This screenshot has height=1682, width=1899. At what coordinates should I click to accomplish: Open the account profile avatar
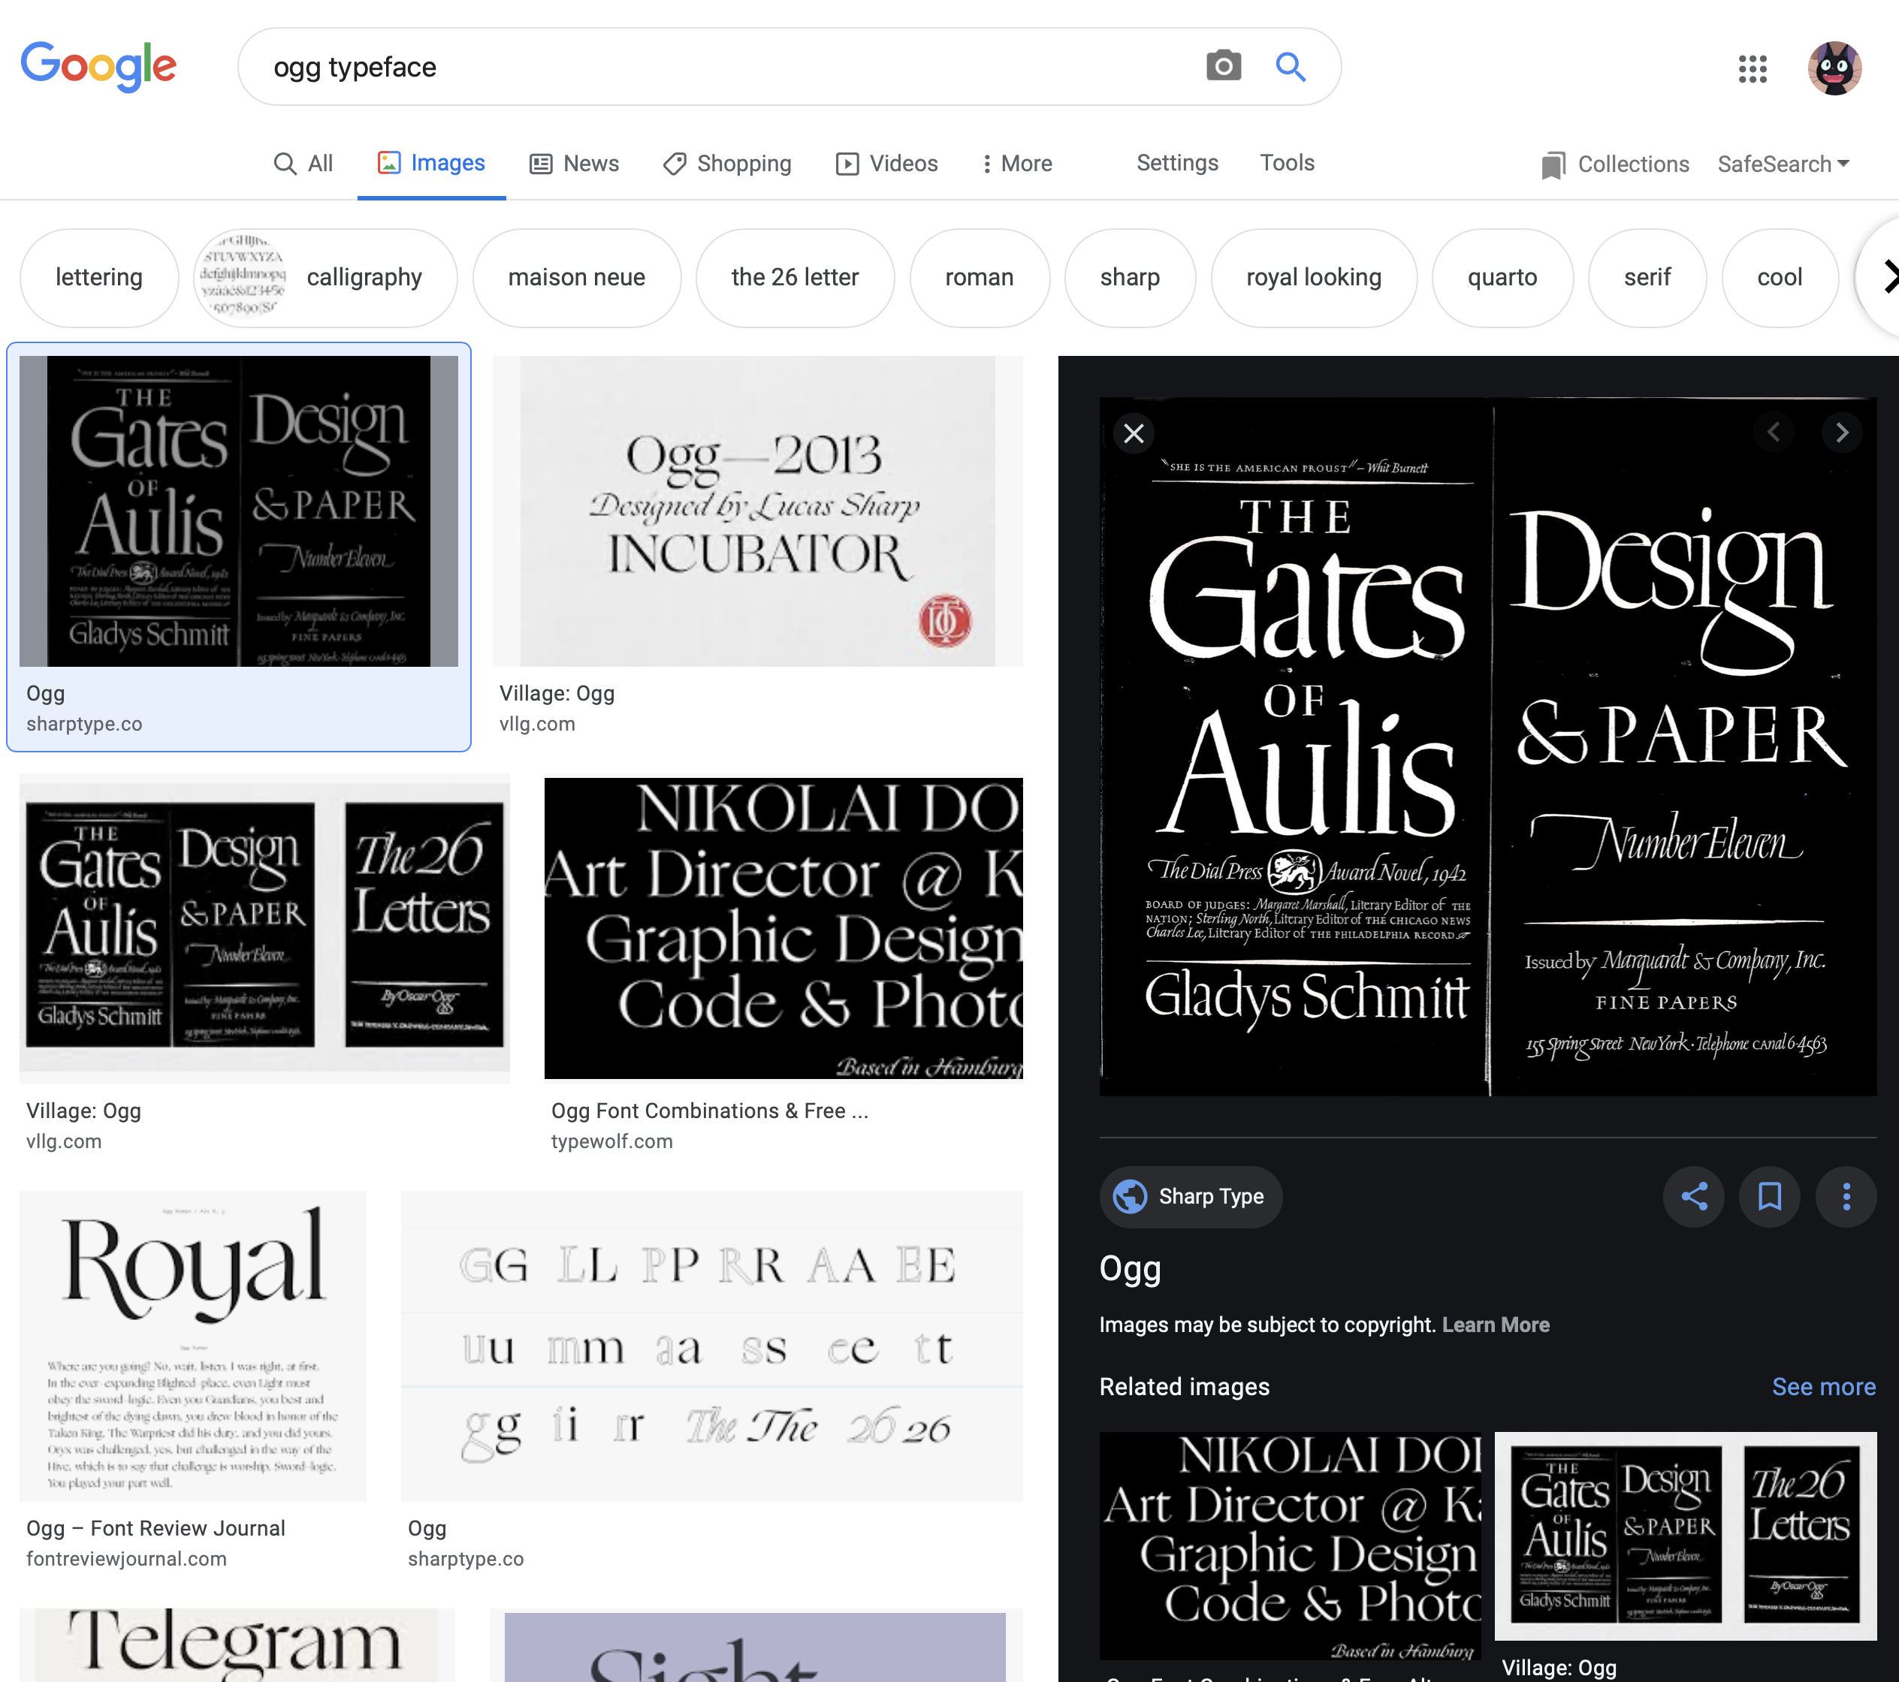tap(1833, 68)
